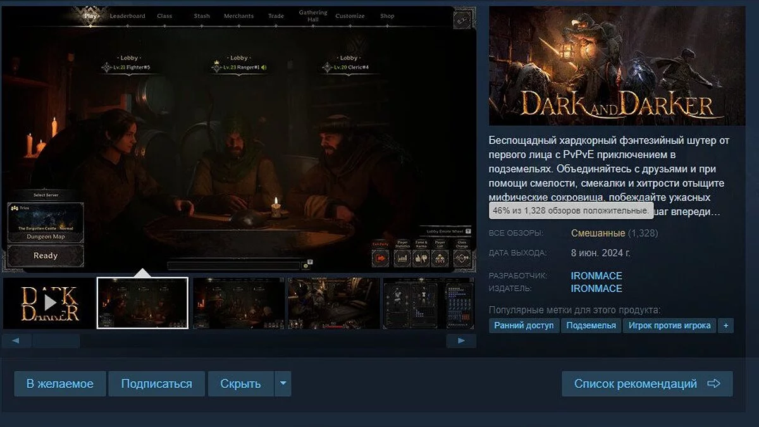Click the Fame & Karma icon
This screenshot has width=759, height=427.
coord(421,257)
